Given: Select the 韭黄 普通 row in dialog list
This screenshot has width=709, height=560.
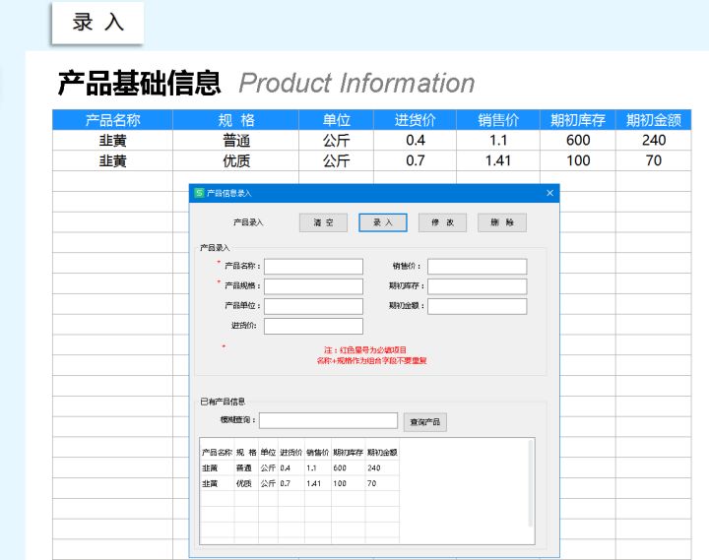Looking at the screenshot, I should [x=299, y=468].
